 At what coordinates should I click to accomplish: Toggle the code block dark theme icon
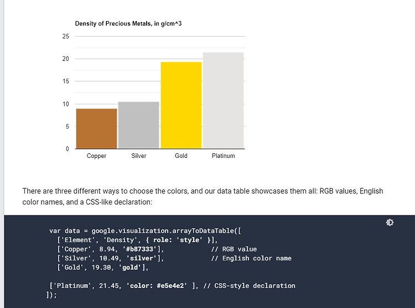(390, 222)
